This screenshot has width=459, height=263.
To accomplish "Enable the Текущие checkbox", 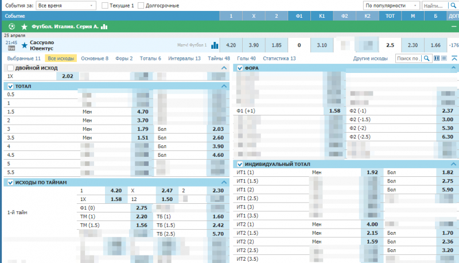I will [x=105, y=5].
